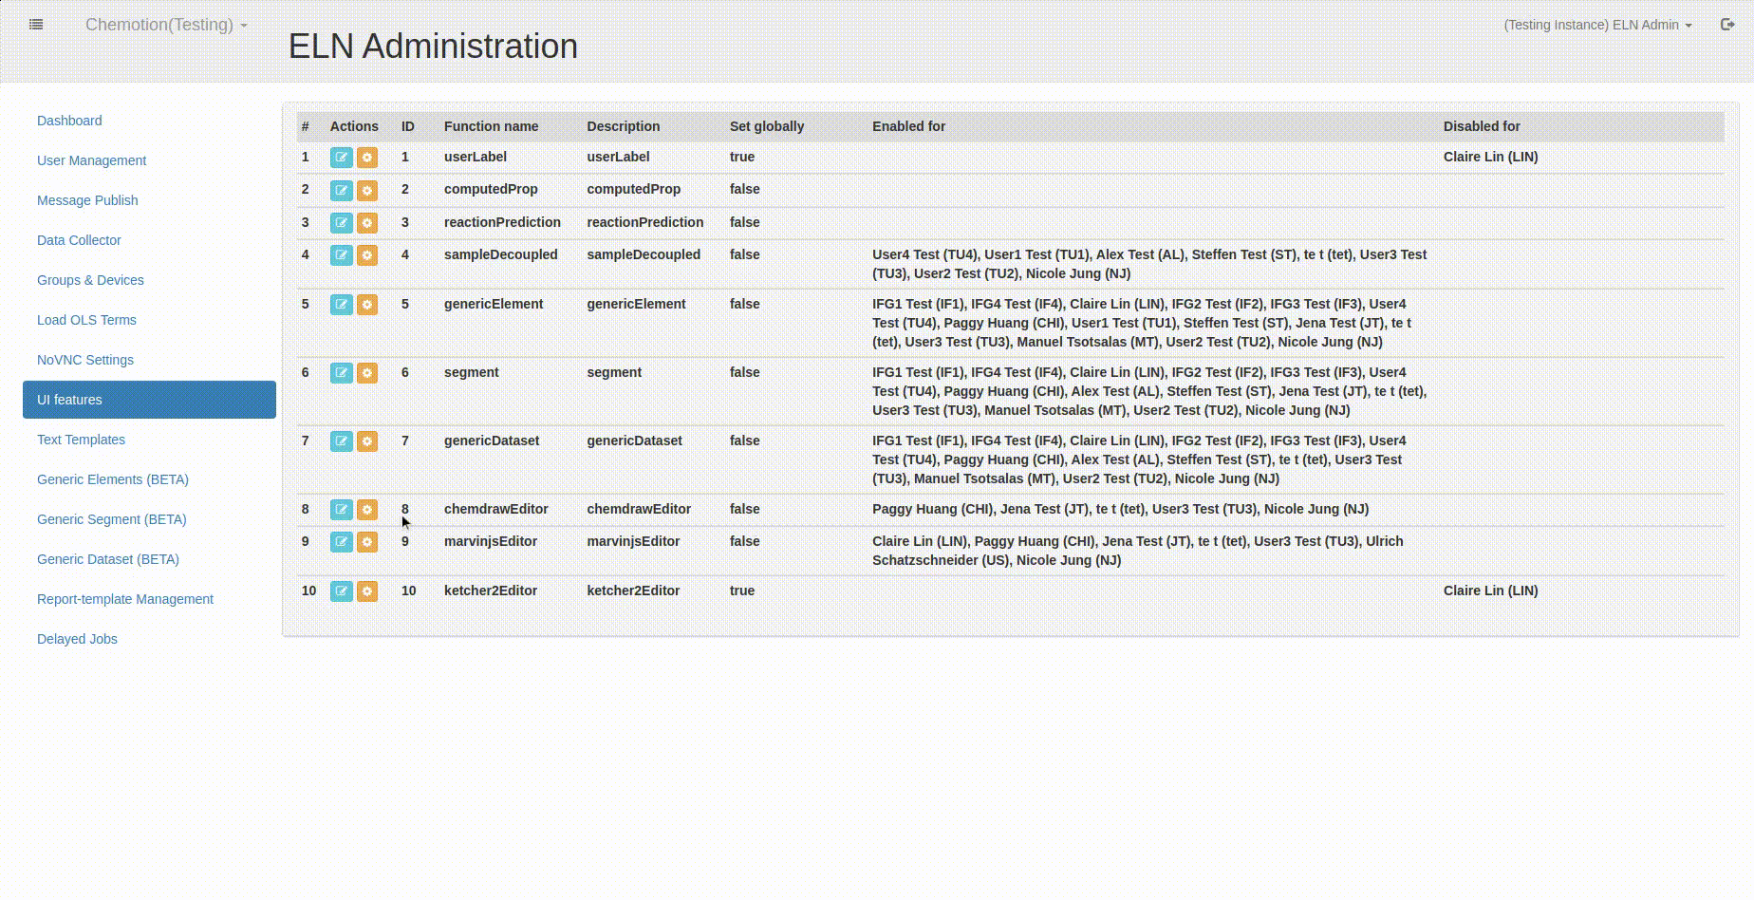The height and width of the screenshot is (900, 1754).
Task: Toggle the sidebar hamburger icon
Action: tap(36, 24)
